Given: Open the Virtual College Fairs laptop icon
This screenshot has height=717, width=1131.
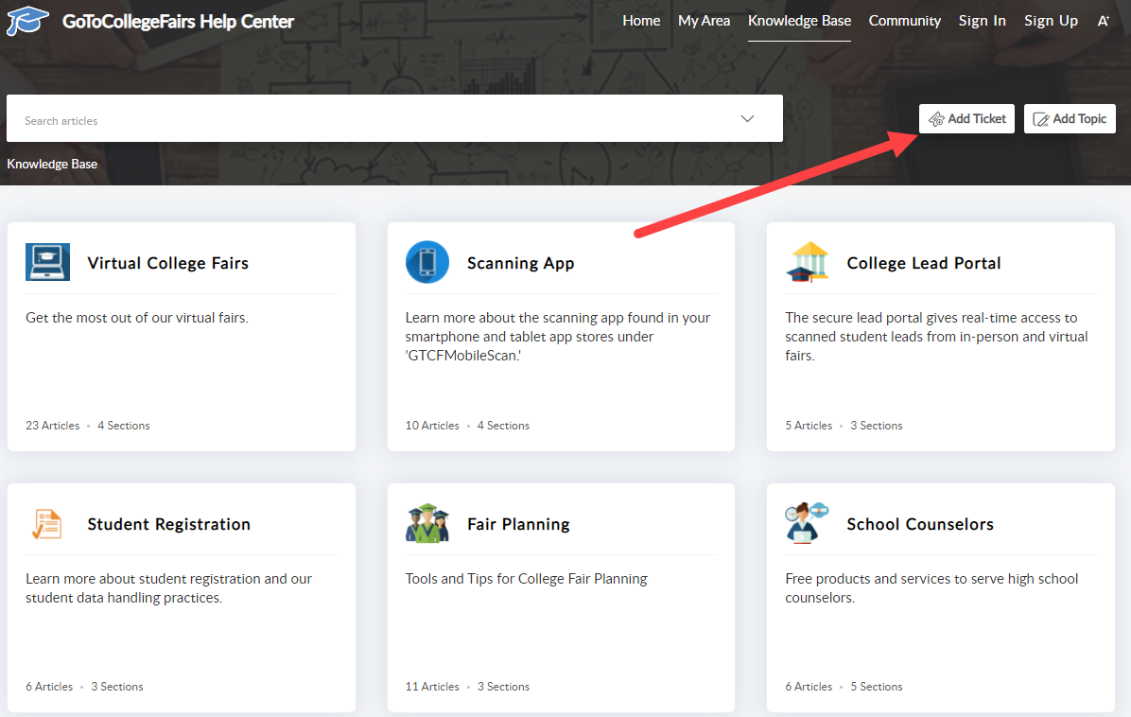Looking at the screenshot, I should click(47, 262).
